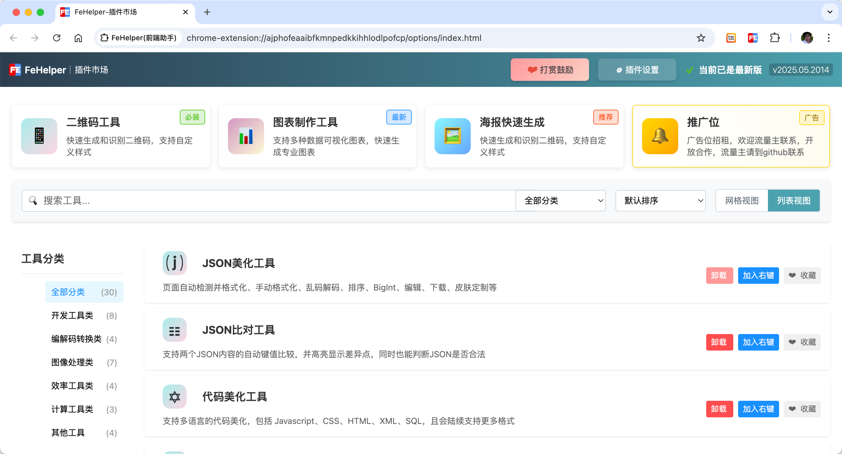Image resolution: width=842 pixels, height=454 pixels.
Task: Click the T2E extension icon in the toolbar
Action: (x=731, y=38)
